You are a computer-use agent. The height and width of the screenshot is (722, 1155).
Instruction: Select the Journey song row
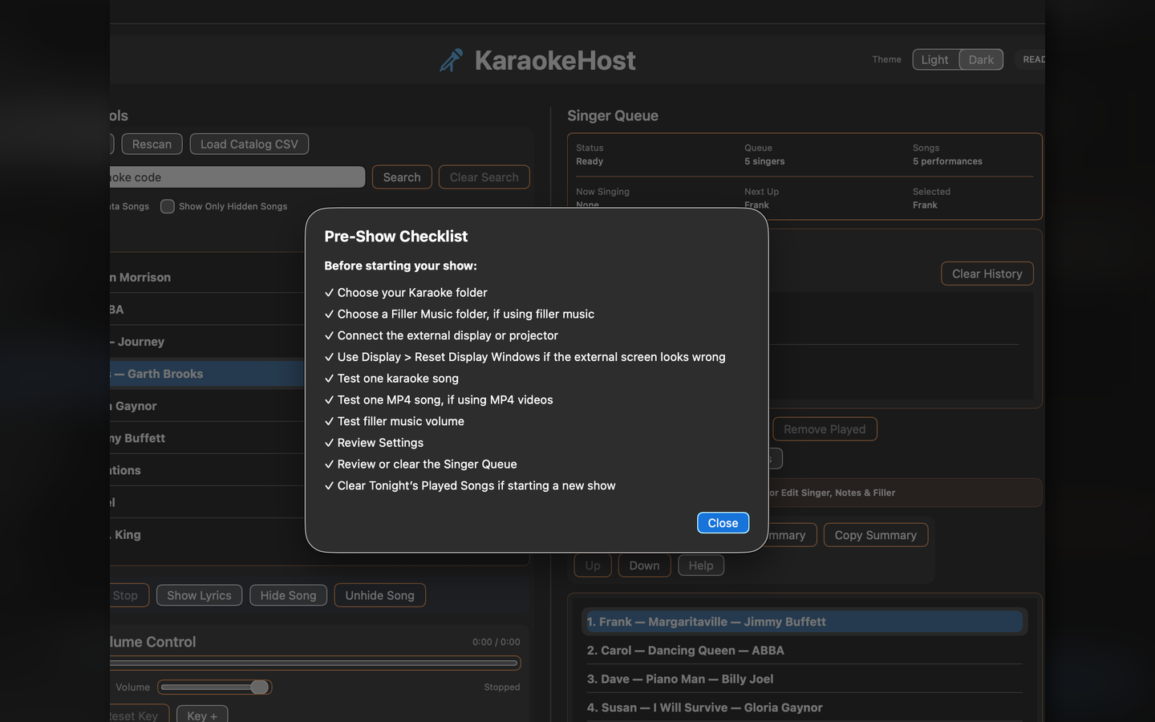207,342
